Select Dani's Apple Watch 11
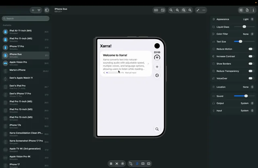 pos(25,79)
